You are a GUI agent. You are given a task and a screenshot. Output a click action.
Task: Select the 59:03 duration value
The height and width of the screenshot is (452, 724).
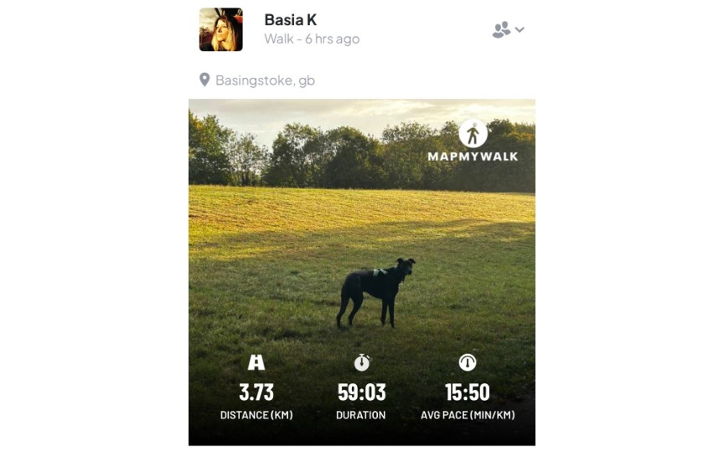361,393
